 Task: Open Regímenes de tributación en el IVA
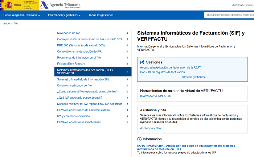(x=79, y=58)
